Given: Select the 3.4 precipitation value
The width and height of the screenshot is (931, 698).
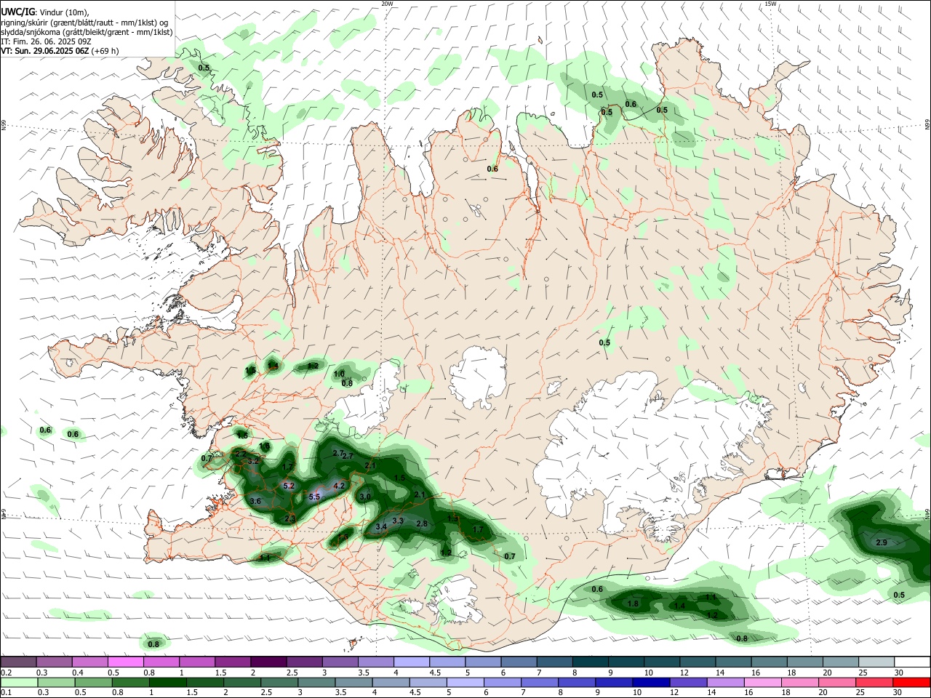Looking at the screenshot, I should [380, 526].
